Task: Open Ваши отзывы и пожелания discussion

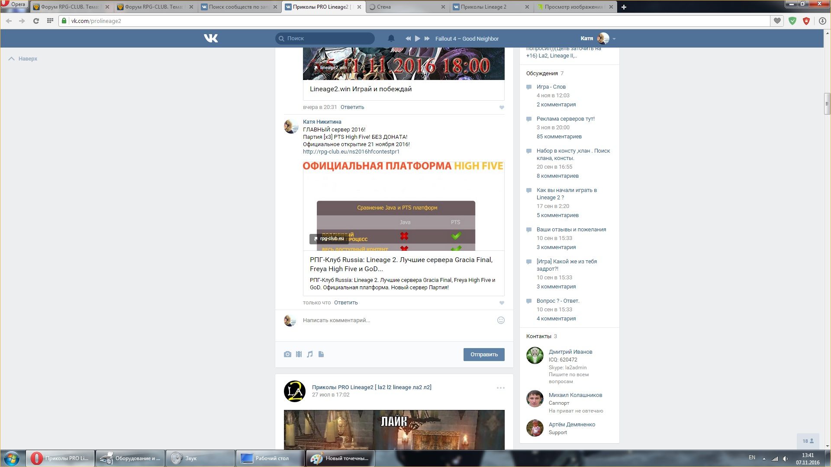Action: click(571, 230)
